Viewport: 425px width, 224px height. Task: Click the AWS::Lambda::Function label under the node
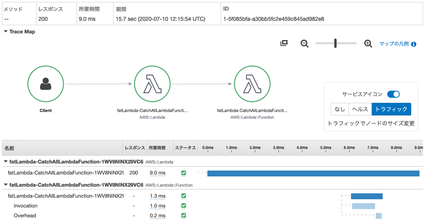[252, 118]
